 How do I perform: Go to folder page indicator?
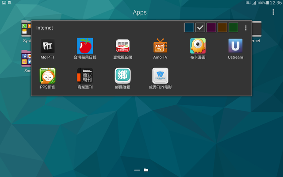(146, 170)
